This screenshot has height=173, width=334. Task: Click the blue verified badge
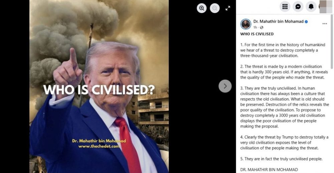click(306, 21)
